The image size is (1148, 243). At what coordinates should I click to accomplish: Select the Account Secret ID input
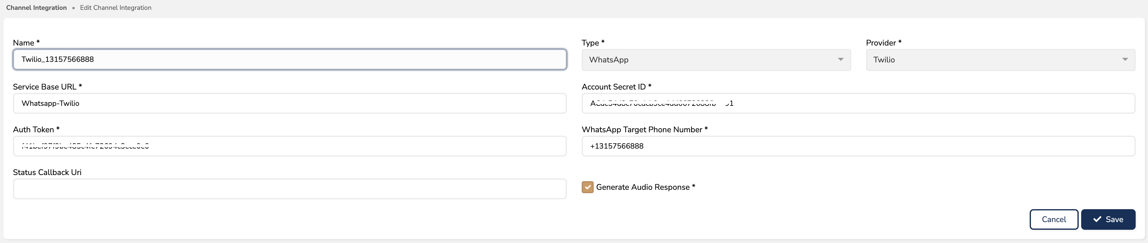pyautogui.click(x=858, y=103)
